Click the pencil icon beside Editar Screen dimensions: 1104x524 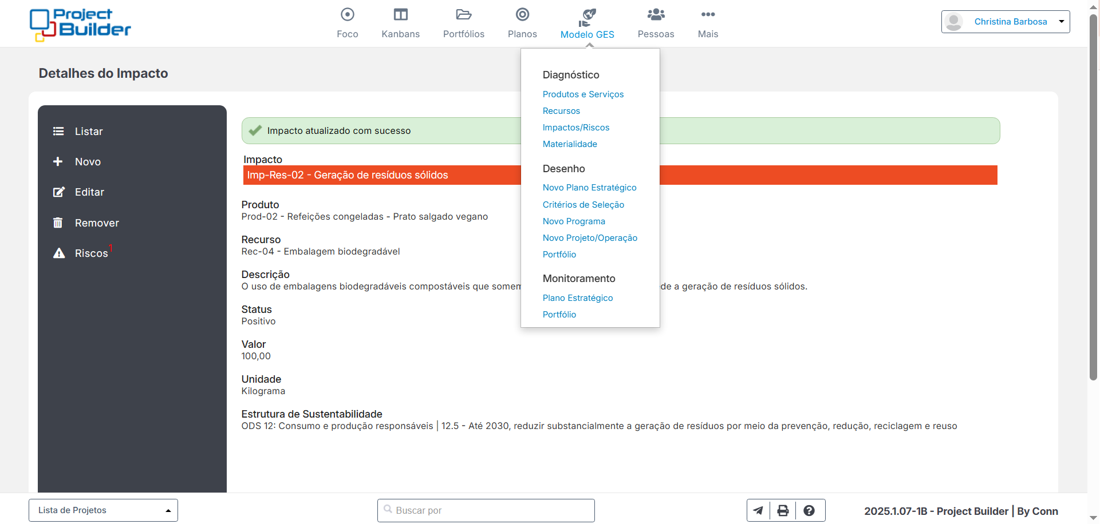tap(58, 192)
